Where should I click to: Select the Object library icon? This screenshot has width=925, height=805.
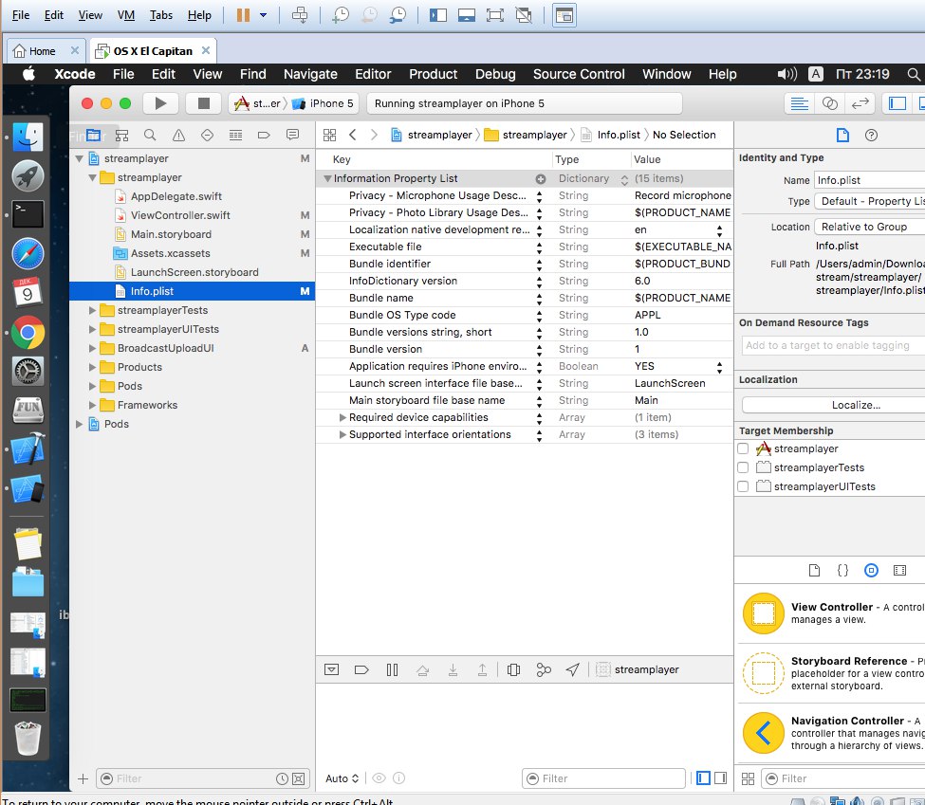point(871,570)
